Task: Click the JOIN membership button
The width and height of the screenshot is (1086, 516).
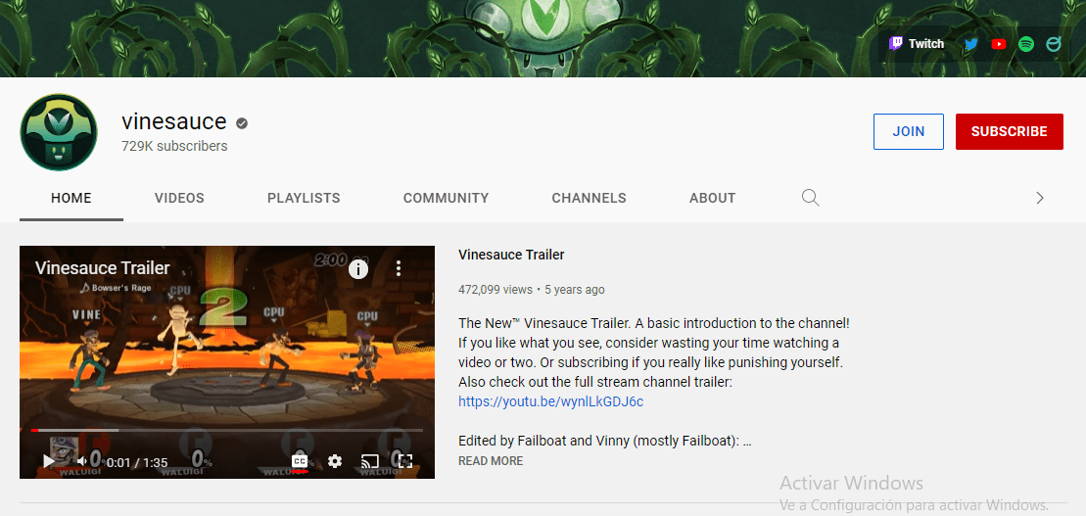Action: [909, 131]
